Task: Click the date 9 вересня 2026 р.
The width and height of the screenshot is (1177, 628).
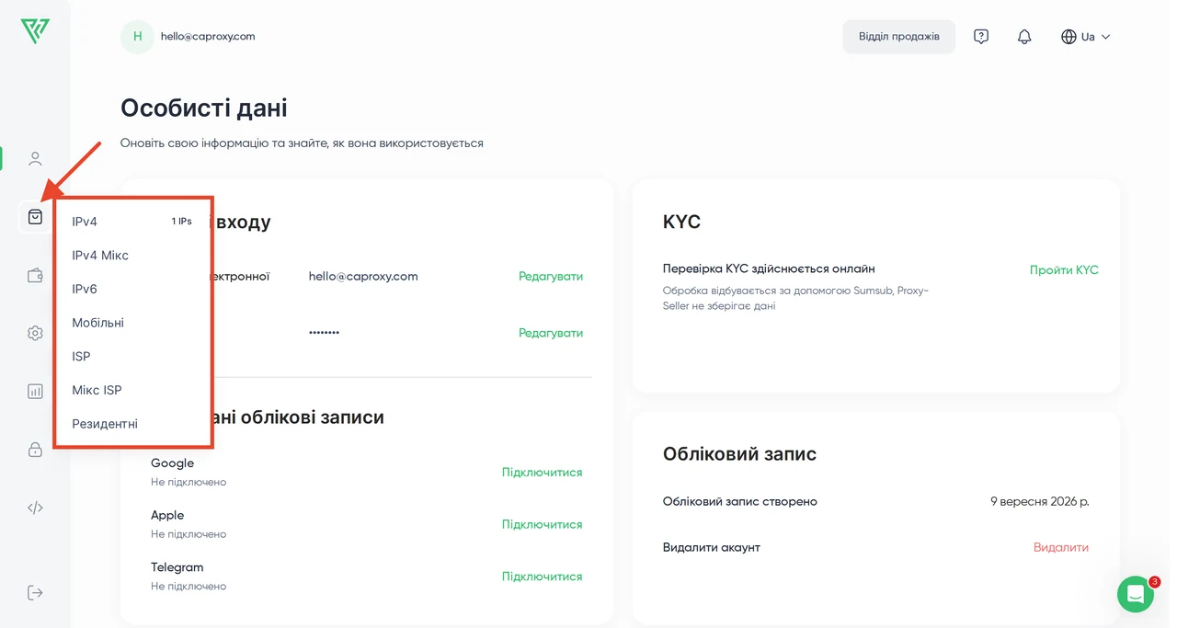Action: click(1039, 502)
